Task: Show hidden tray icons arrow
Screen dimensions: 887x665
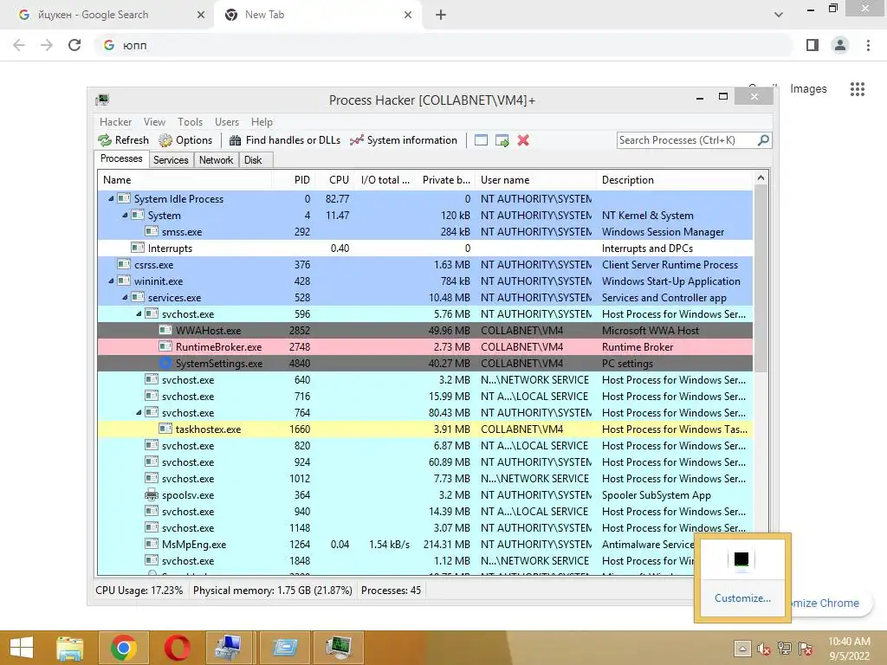Action: [742, 649]
